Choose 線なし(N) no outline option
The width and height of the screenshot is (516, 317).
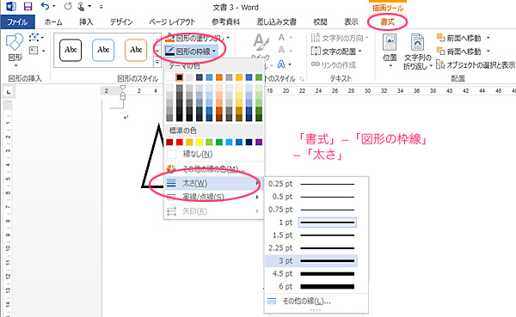tap(214, 154)
